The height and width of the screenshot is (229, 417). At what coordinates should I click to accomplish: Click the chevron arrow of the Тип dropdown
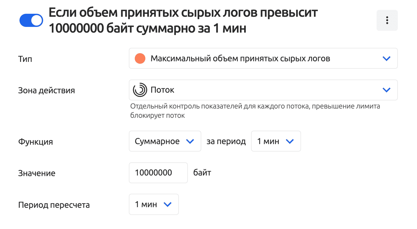[386, 59]
